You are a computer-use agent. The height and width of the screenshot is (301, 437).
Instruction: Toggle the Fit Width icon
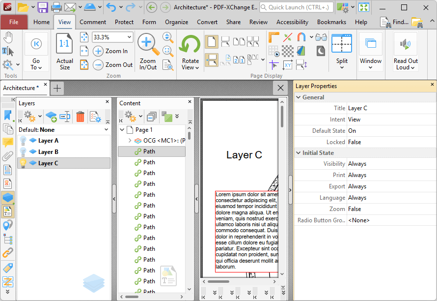(84, 51)
